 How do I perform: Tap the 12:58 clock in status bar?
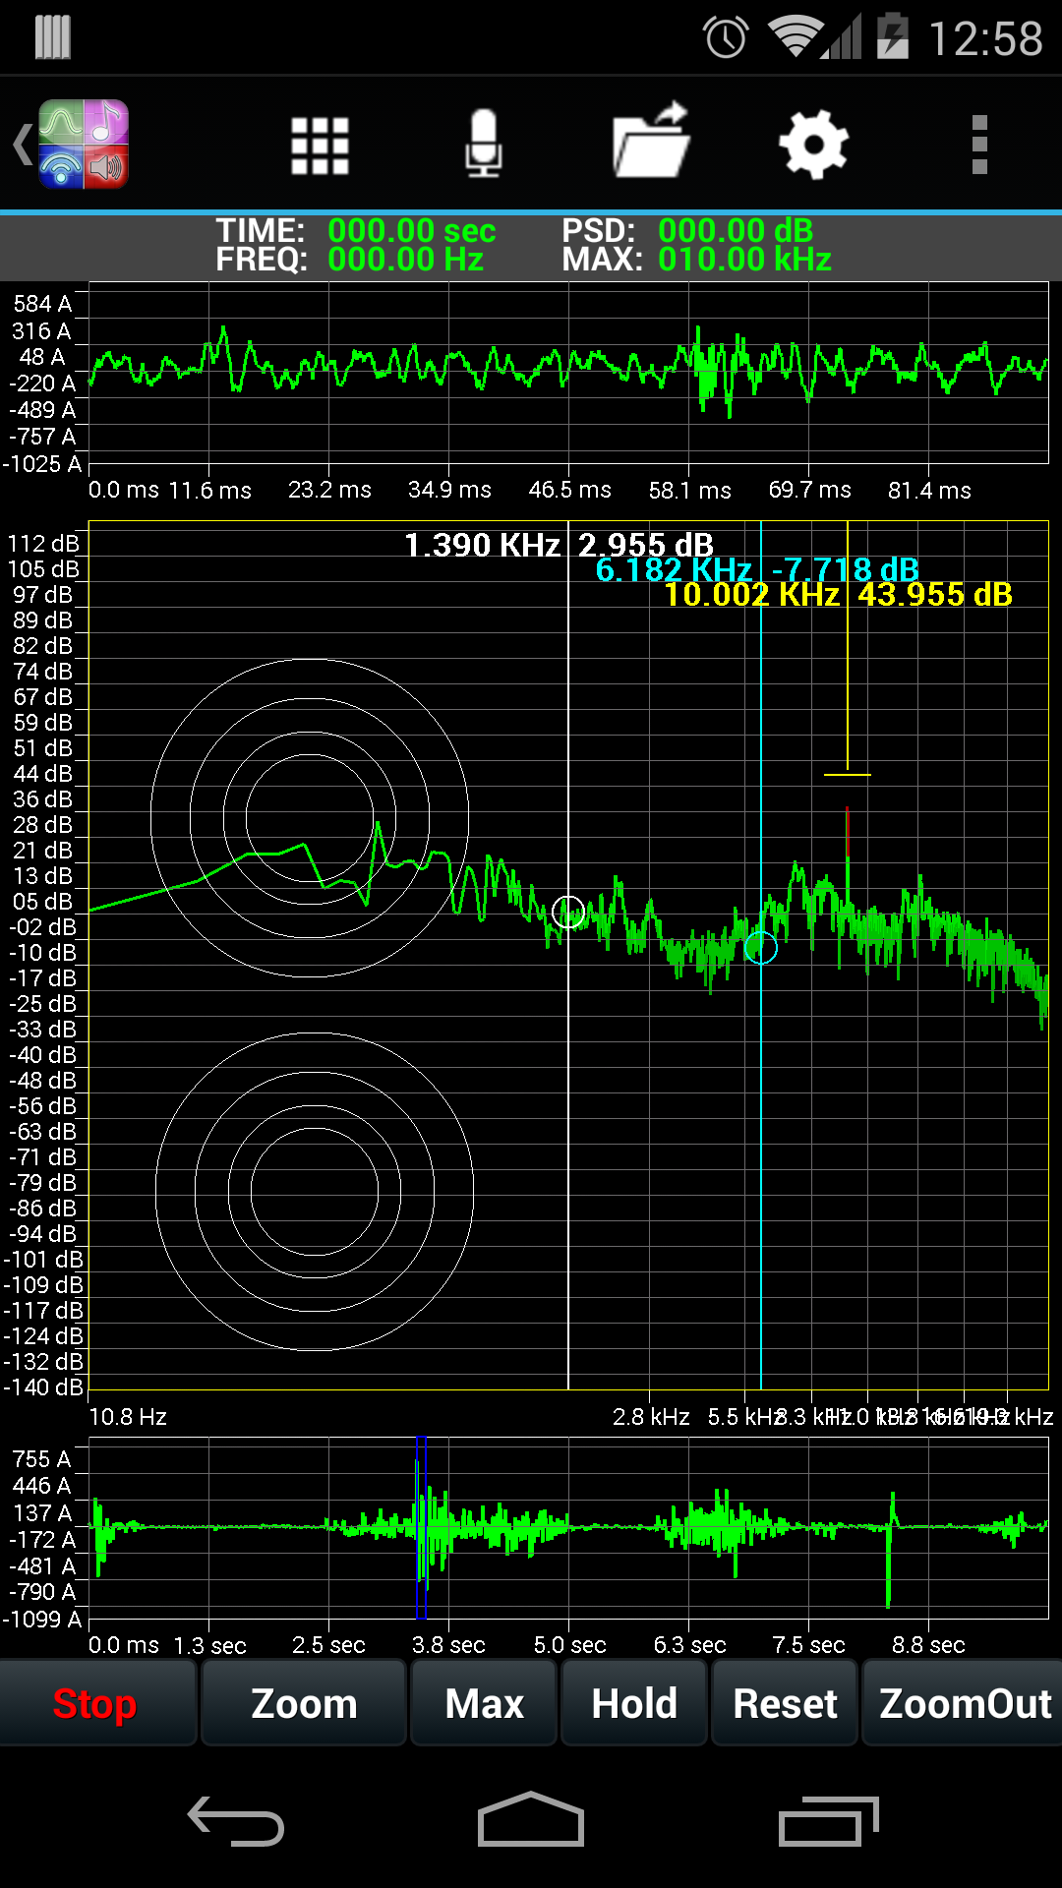[x=985, y=38]
